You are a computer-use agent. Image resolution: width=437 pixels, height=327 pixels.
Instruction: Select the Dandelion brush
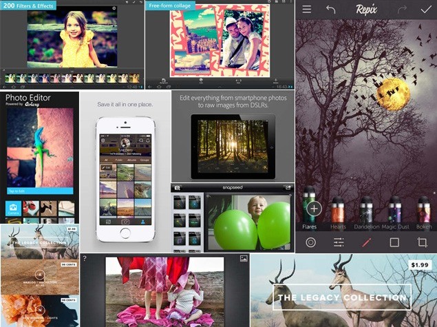coord(366,209)
